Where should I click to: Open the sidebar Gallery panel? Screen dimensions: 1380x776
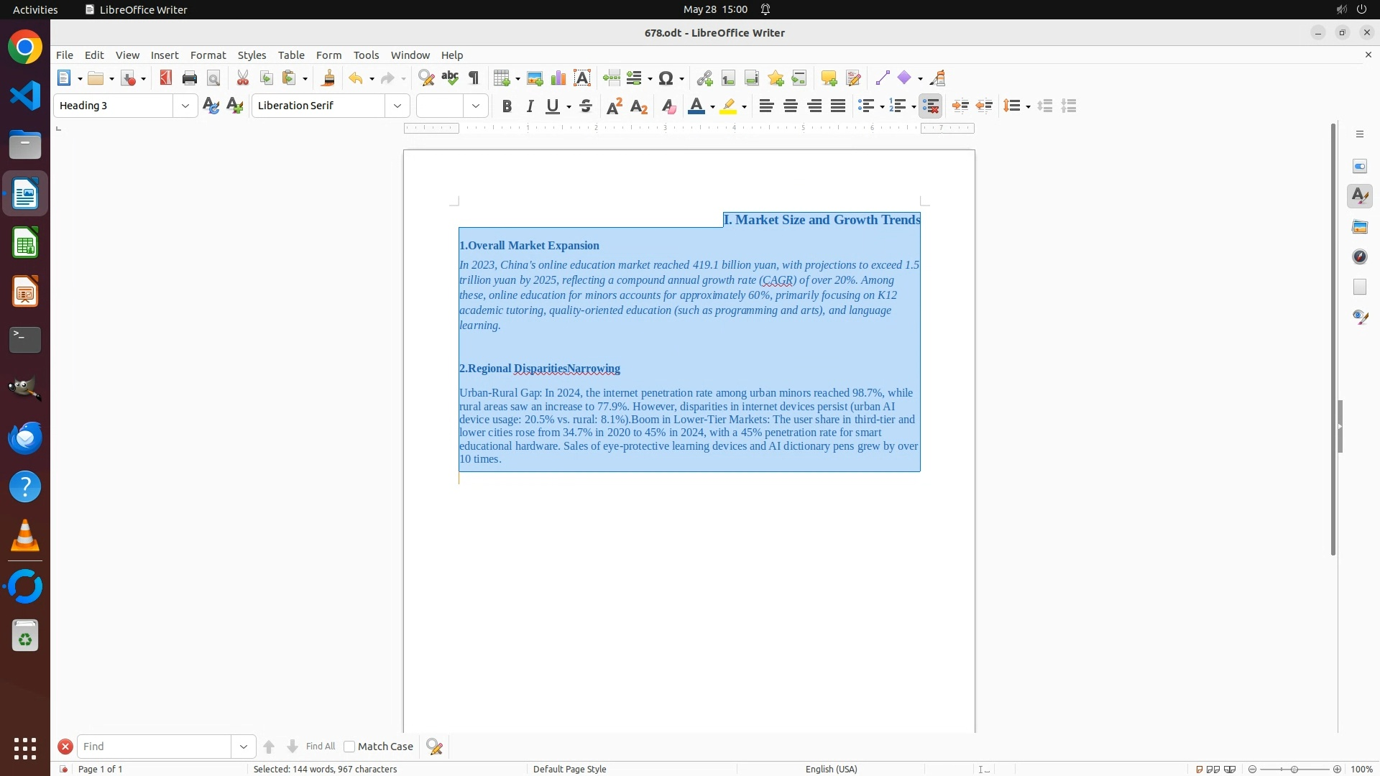click(x=1360, y=227)
